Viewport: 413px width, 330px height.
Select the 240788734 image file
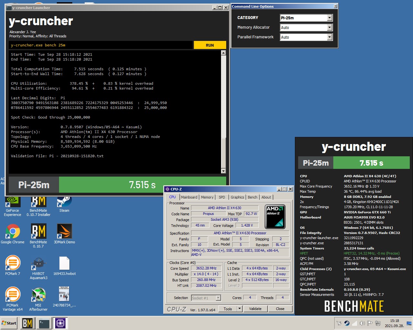click(x=64, y=297)
